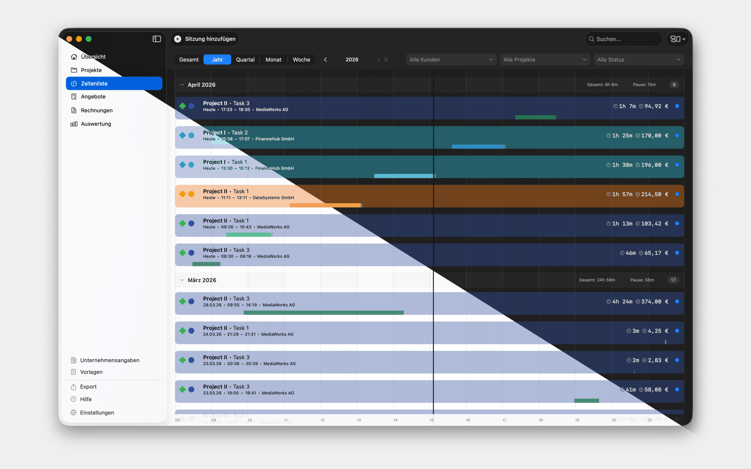
Task: Click the Einstellungen gear icon
Action: (74, 412)
